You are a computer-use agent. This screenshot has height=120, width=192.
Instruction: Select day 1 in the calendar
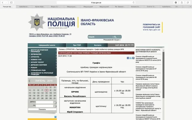tap(46, 87)
